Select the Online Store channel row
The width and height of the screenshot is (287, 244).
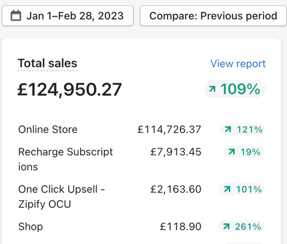pos(48,129)
